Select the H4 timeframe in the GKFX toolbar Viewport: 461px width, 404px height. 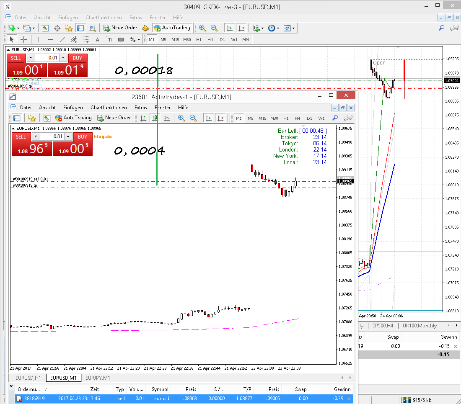click(x=210, y=40)
